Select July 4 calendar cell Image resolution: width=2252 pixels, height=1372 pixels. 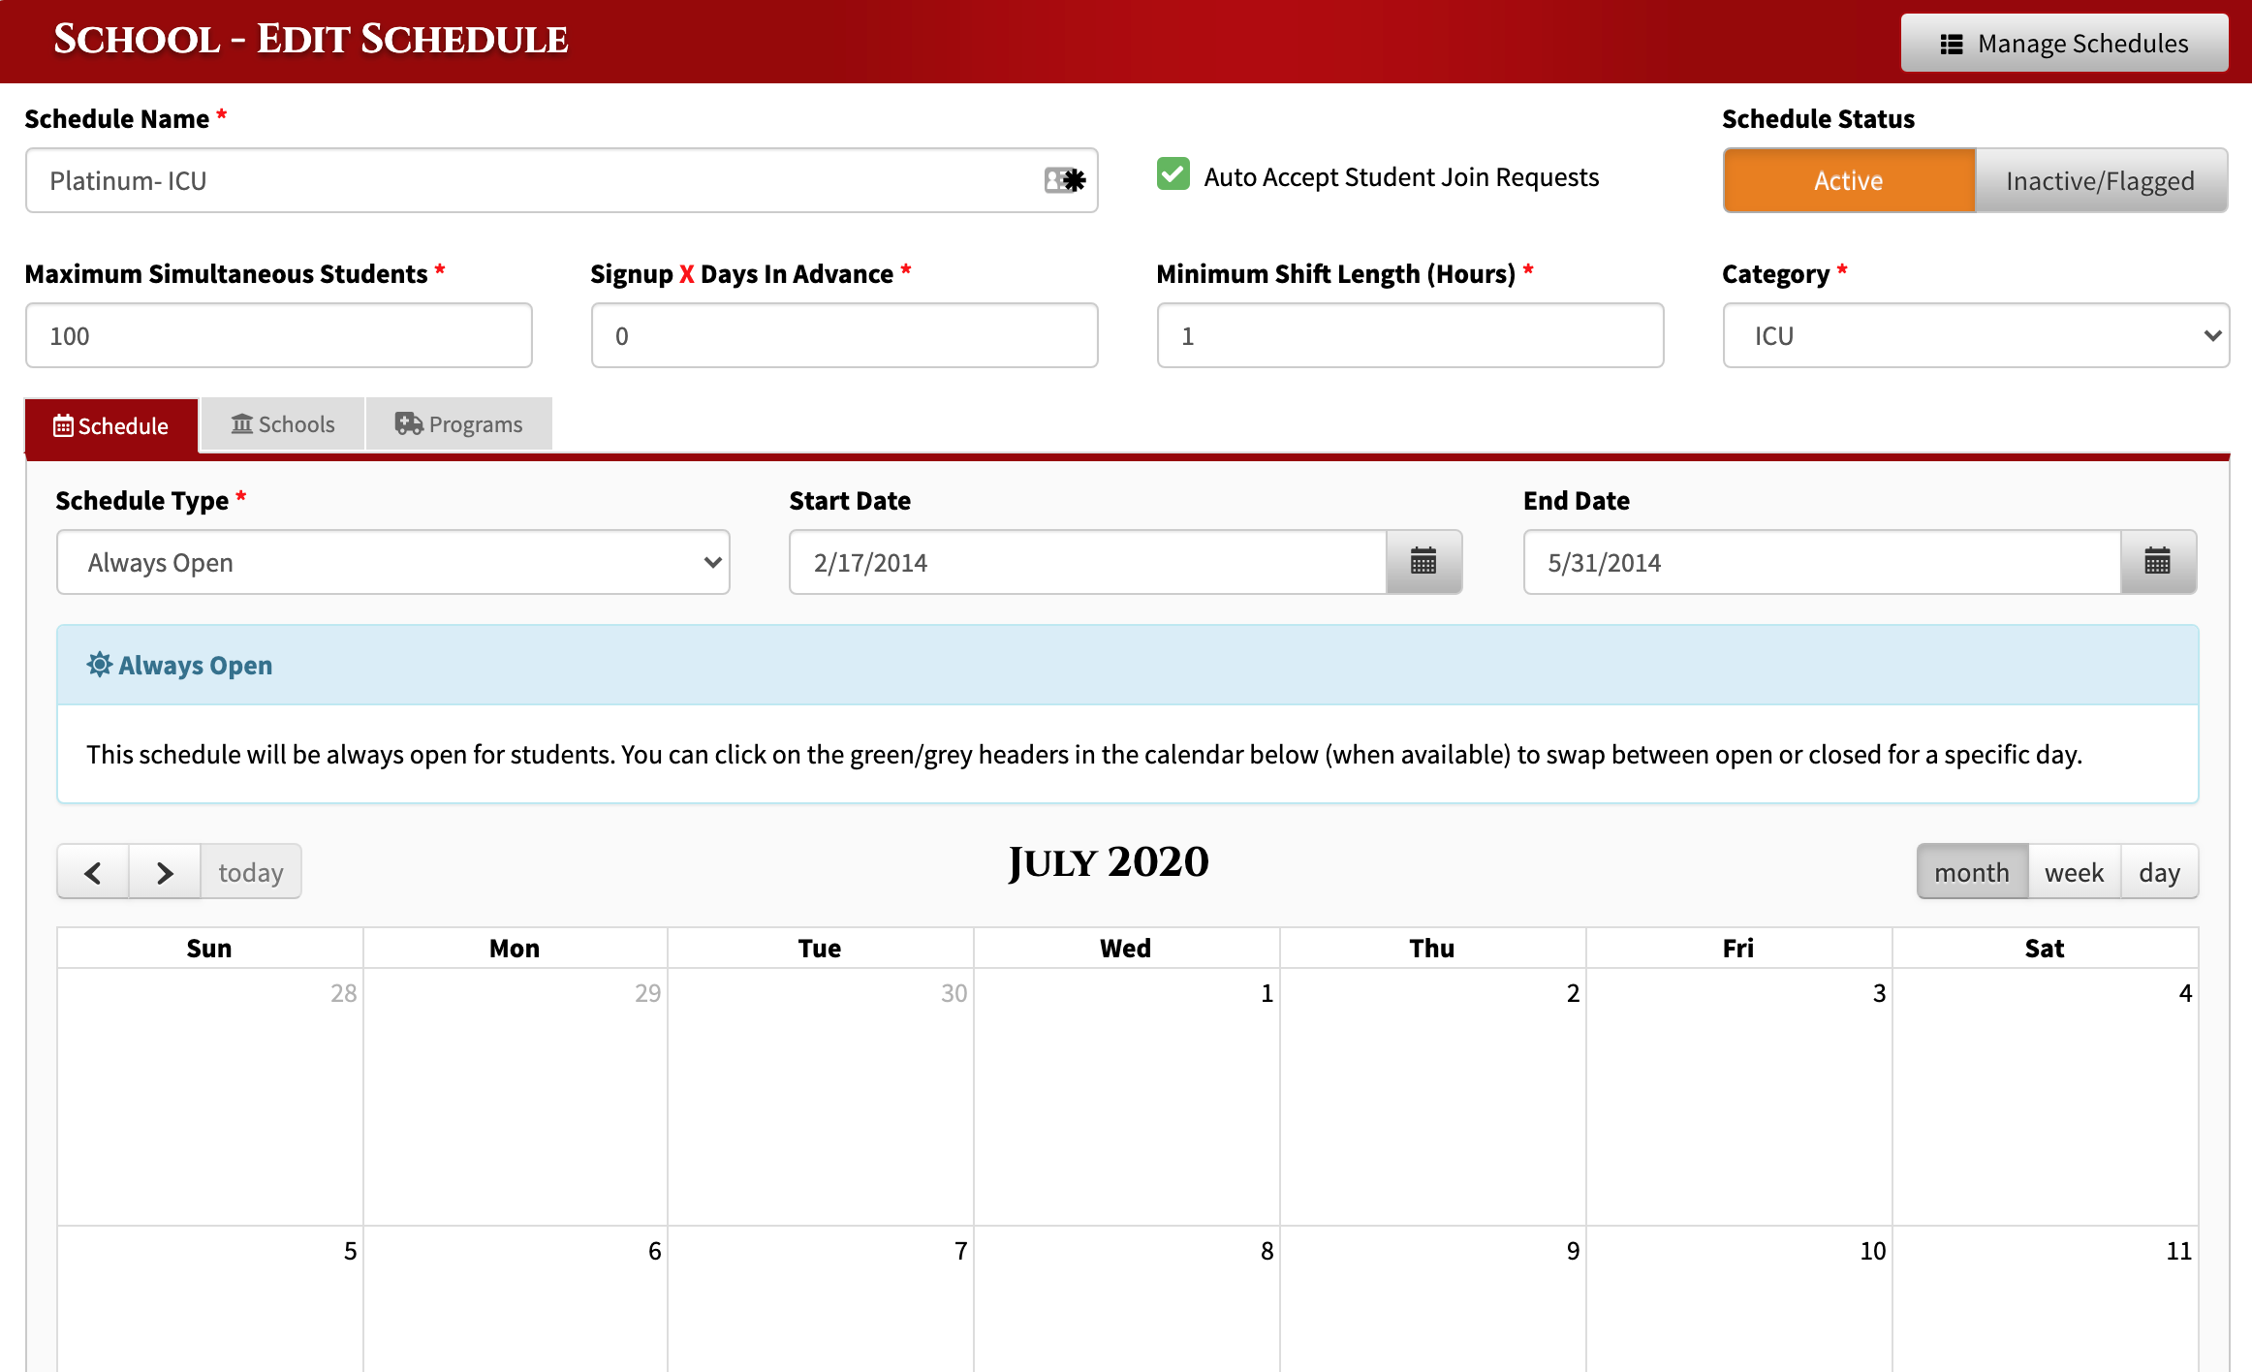(x=2046, y=1097)
